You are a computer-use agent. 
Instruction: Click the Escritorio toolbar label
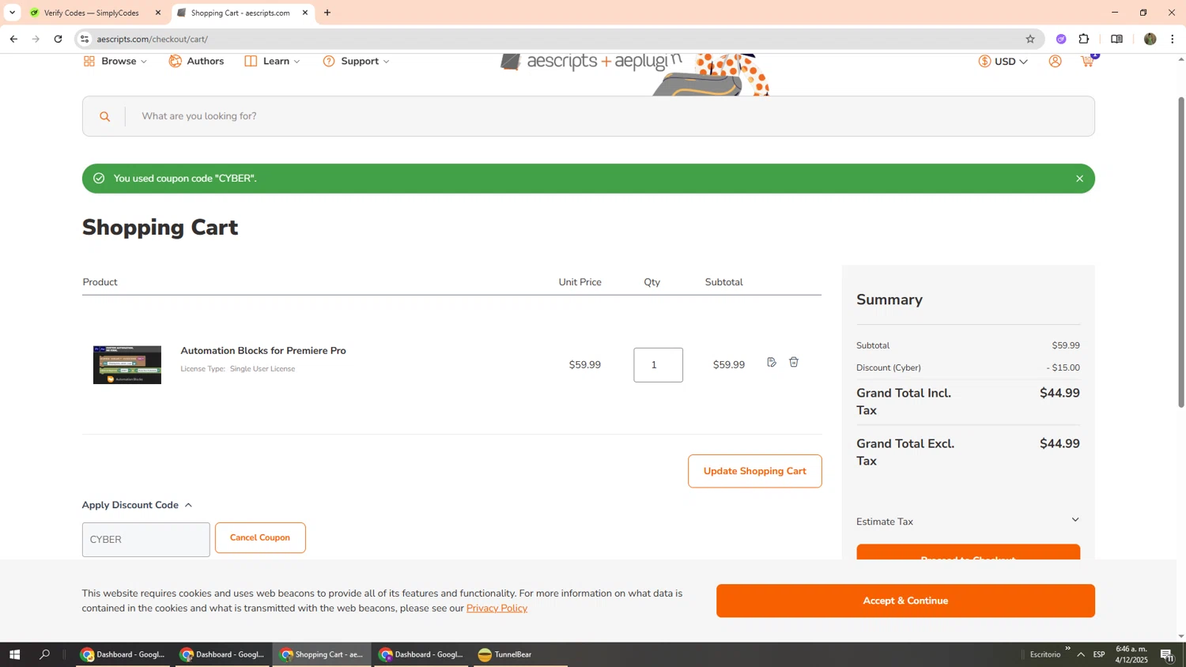coord(1045,654)
